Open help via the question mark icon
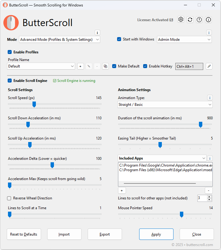This screenshot has height=250, width=221. point(199,19)
